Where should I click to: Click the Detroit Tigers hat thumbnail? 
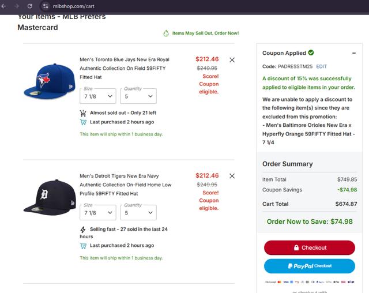[49, 197]
